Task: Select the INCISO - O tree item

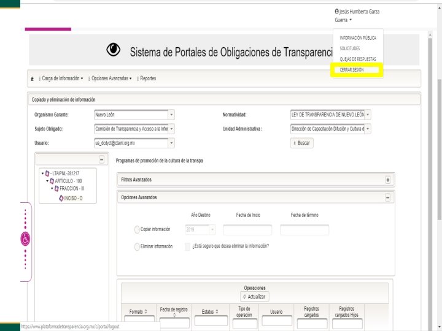Action: (x=73, y=199)
